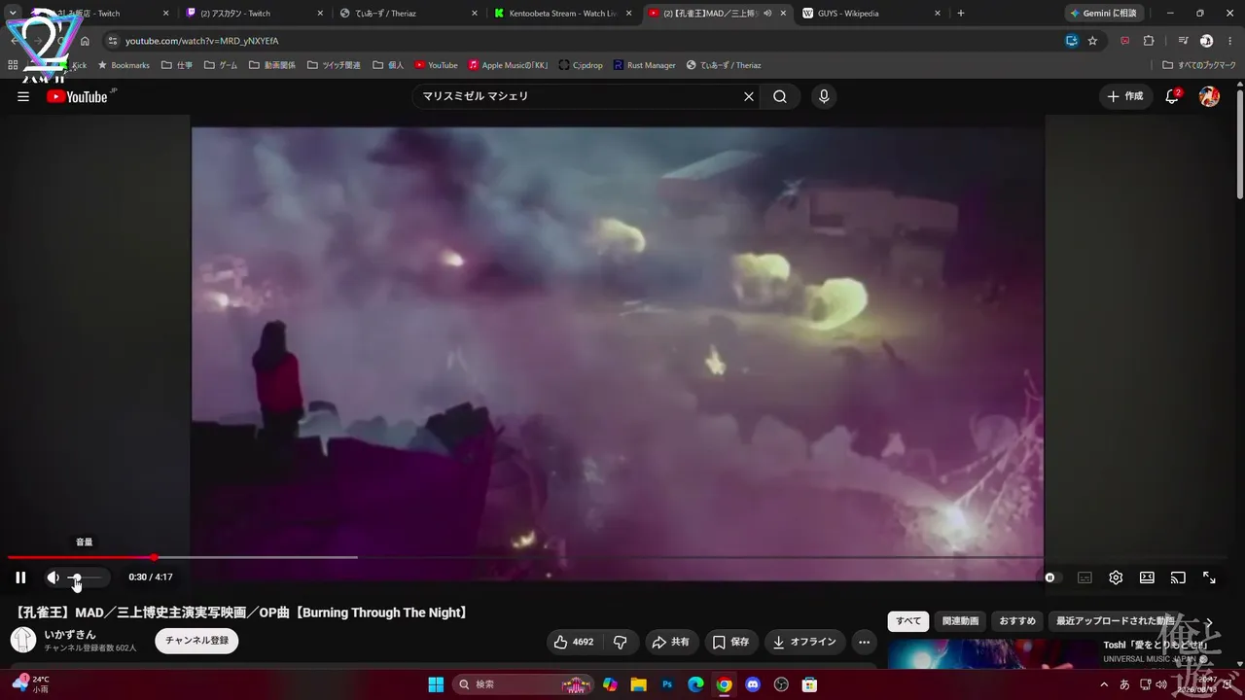Submit search with the magnifier button

[780, 96]
